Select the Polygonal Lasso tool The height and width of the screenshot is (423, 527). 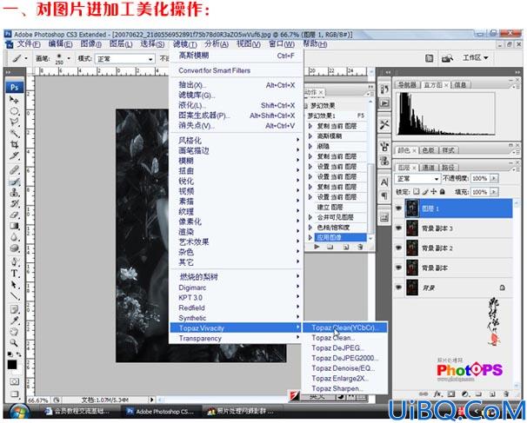click(x=14, y=122)
